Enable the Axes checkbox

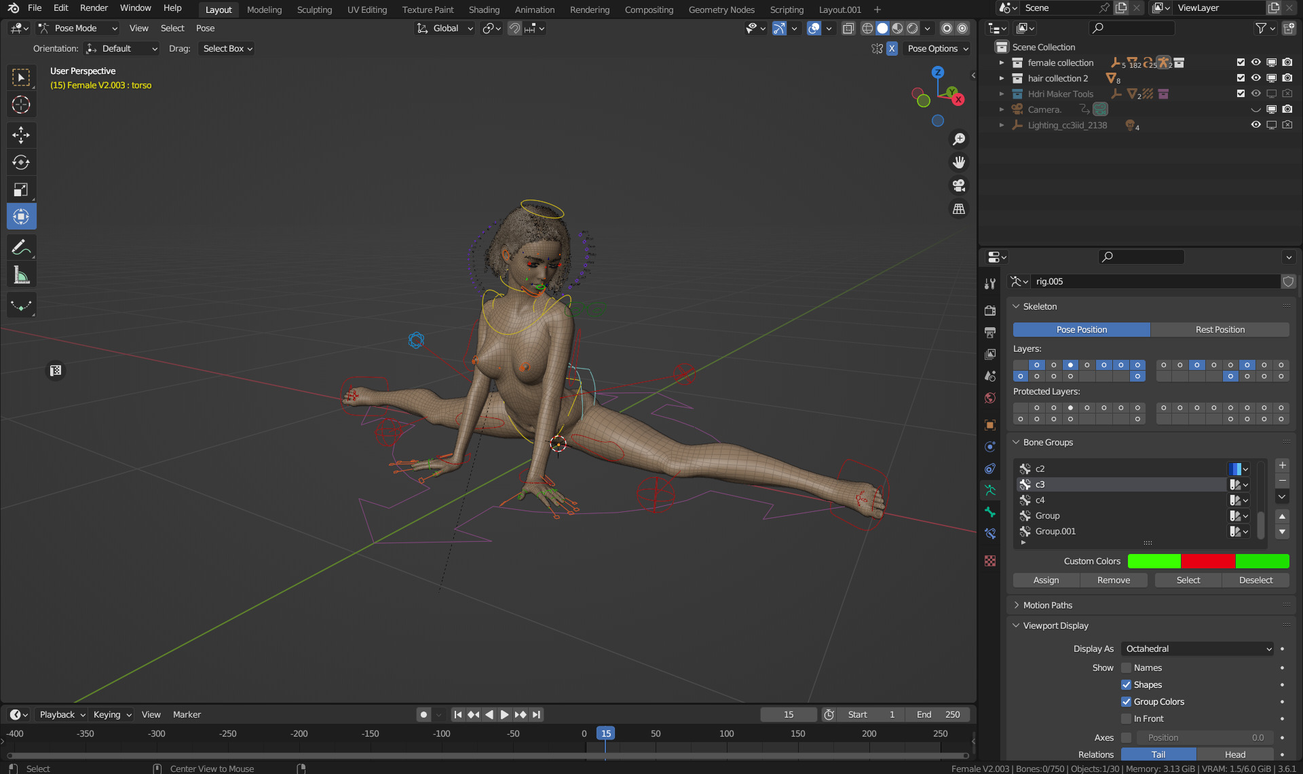click(x=1126, y=738)
